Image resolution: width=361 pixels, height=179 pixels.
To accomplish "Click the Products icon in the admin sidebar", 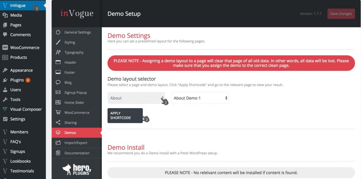I will coord(5,57).
